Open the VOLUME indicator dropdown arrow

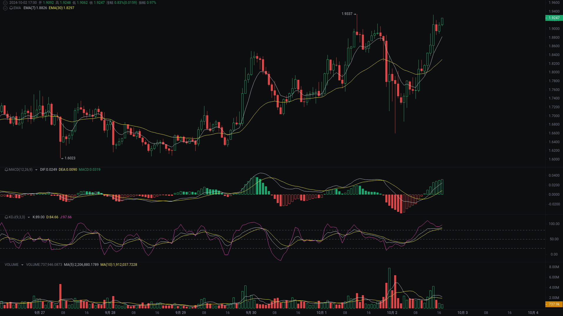tap(22, 265)
